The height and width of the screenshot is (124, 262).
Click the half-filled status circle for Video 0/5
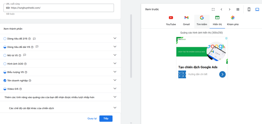5,89
